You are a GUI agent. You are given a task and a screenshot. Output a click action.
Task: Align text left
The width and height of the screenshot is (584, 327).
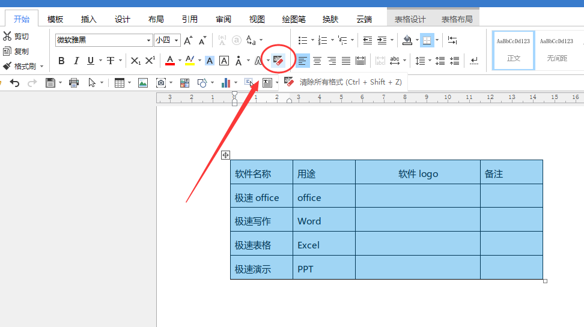(x=302, y=61)
